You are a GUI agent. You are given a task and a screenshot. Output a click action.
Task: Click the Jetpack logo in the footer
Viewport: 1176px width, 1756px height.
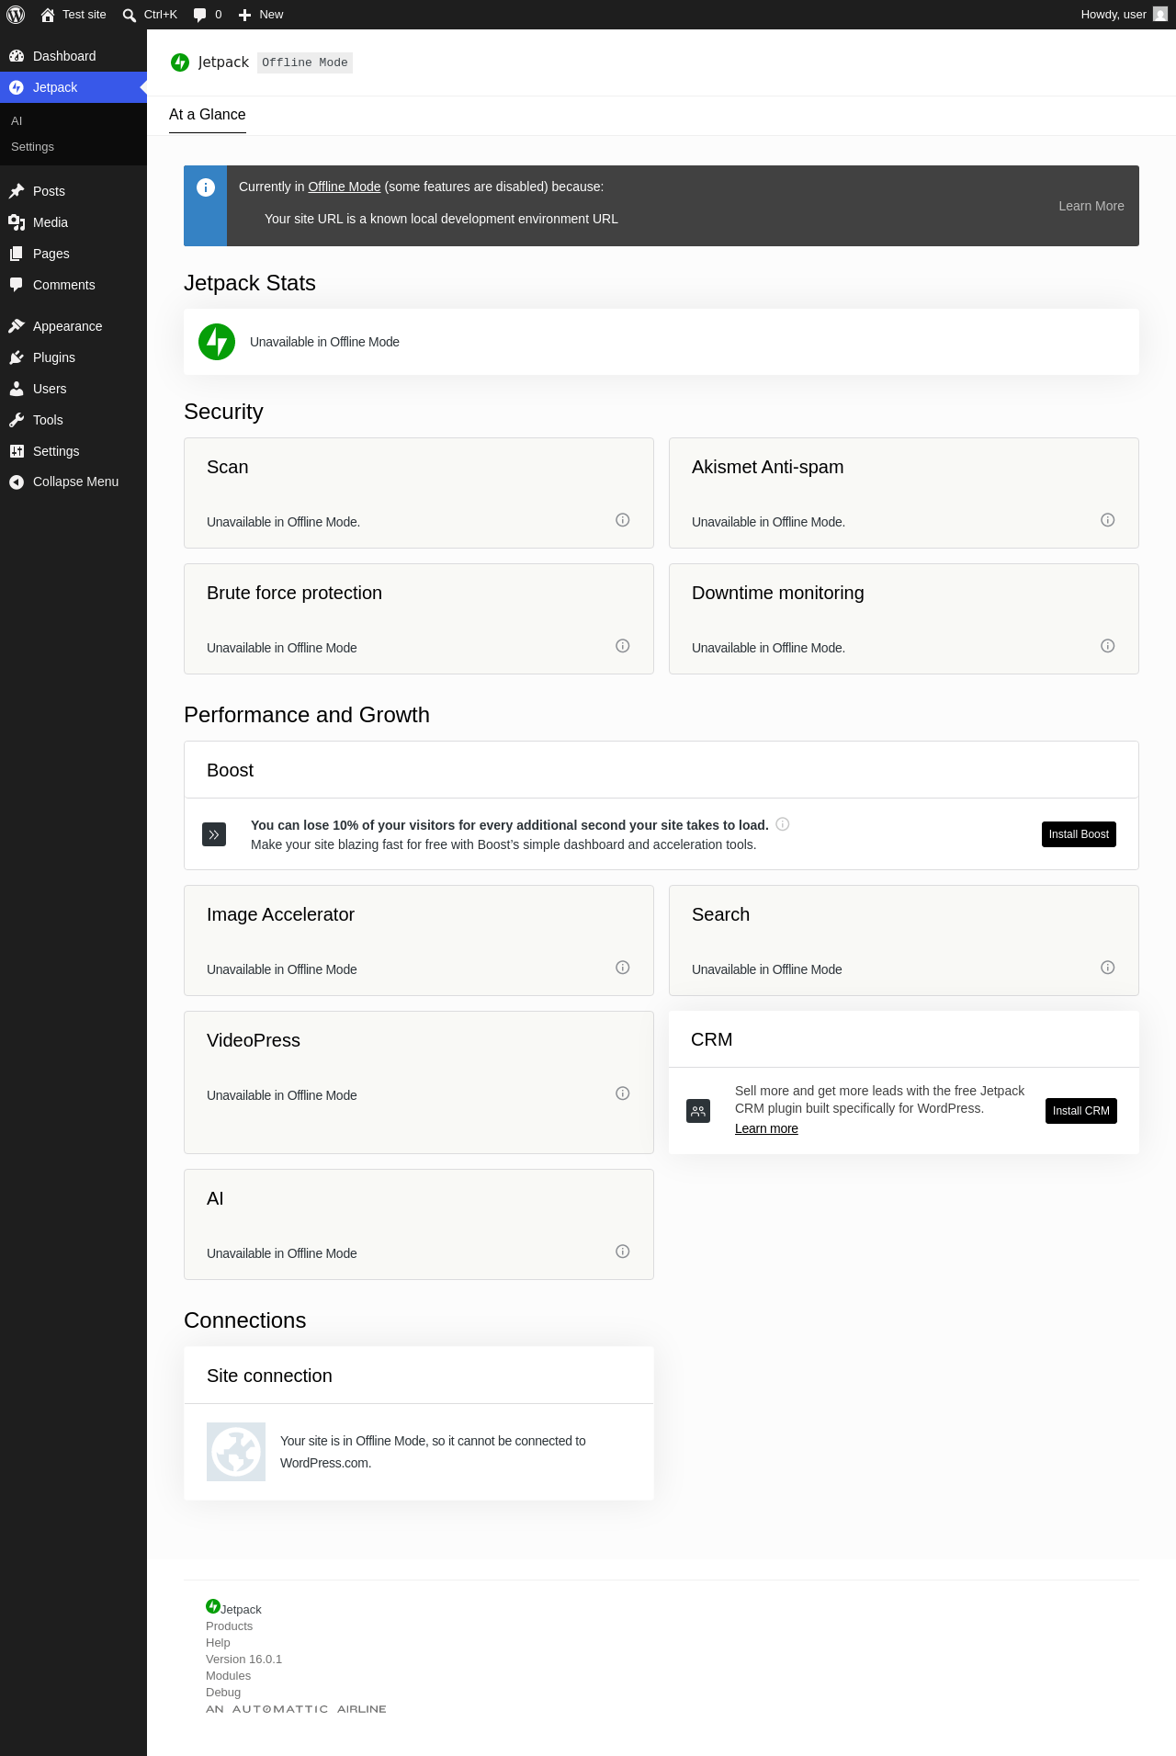point(213,1606)
